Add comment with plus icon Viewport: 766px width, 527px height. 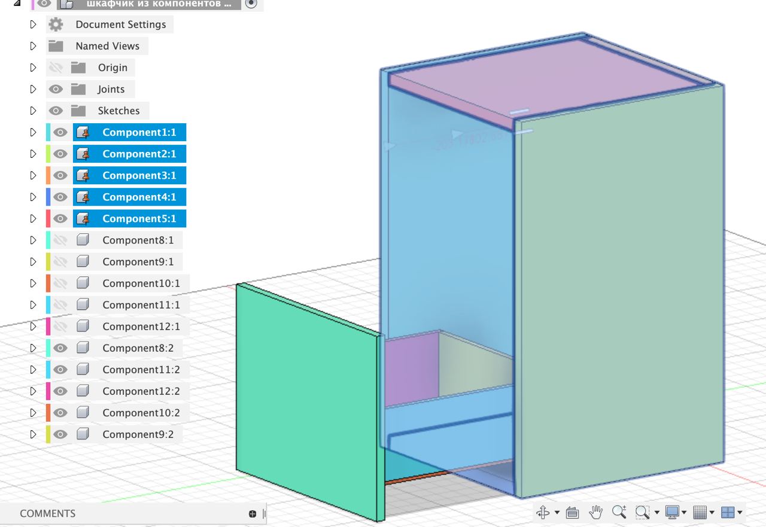[253, 514]
